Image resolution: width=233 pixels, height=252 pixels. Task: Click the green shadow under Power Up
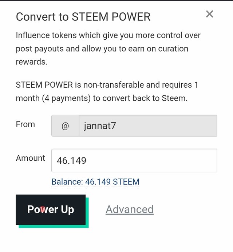pyautogui.click(x=54, y=226)
